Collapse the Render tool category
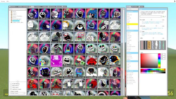Viewport: 176px width, 99px height. coord(132,61)
